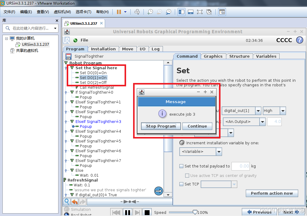The height and width of the screenshot is (216, 307).
Task: Open the 选项卡(T) menu
Action: pyautogui.click(x=83, y=12)
